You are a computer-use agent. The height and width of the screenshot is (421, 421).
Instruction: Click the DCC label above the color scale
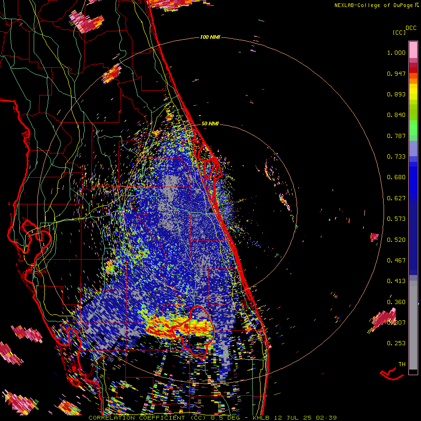click(x=411, y=28)
